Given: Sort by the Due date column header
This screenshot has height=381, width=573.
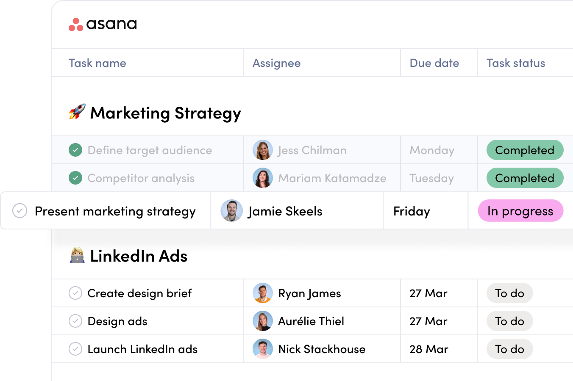Looking at the screenshot, I should click(x=434, y=63).
